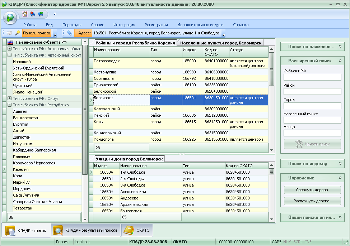Click the Home house icon
The image size is (350, 246).
[25, 14]
